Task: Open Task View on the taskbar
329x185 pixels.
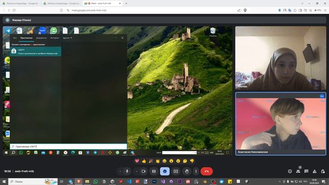Action: (x=62, y=181)
